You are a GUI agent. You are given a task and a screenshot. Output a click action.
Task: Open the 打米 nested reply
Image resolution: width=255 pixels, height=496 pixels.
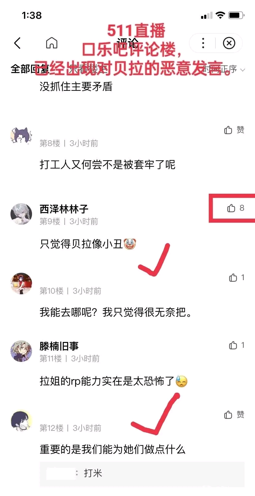coord(142,474)
